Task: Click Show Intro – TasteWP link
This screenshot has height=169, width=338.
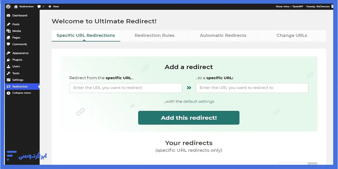Action: (289, 6)
